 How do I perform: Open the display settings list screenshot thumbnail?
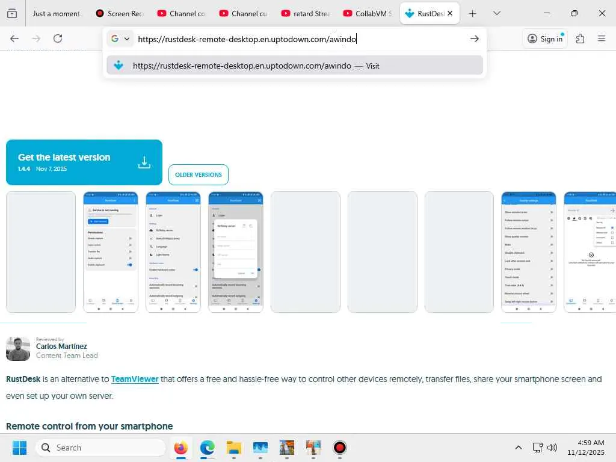pyautogui.click(x=529, y=252)
